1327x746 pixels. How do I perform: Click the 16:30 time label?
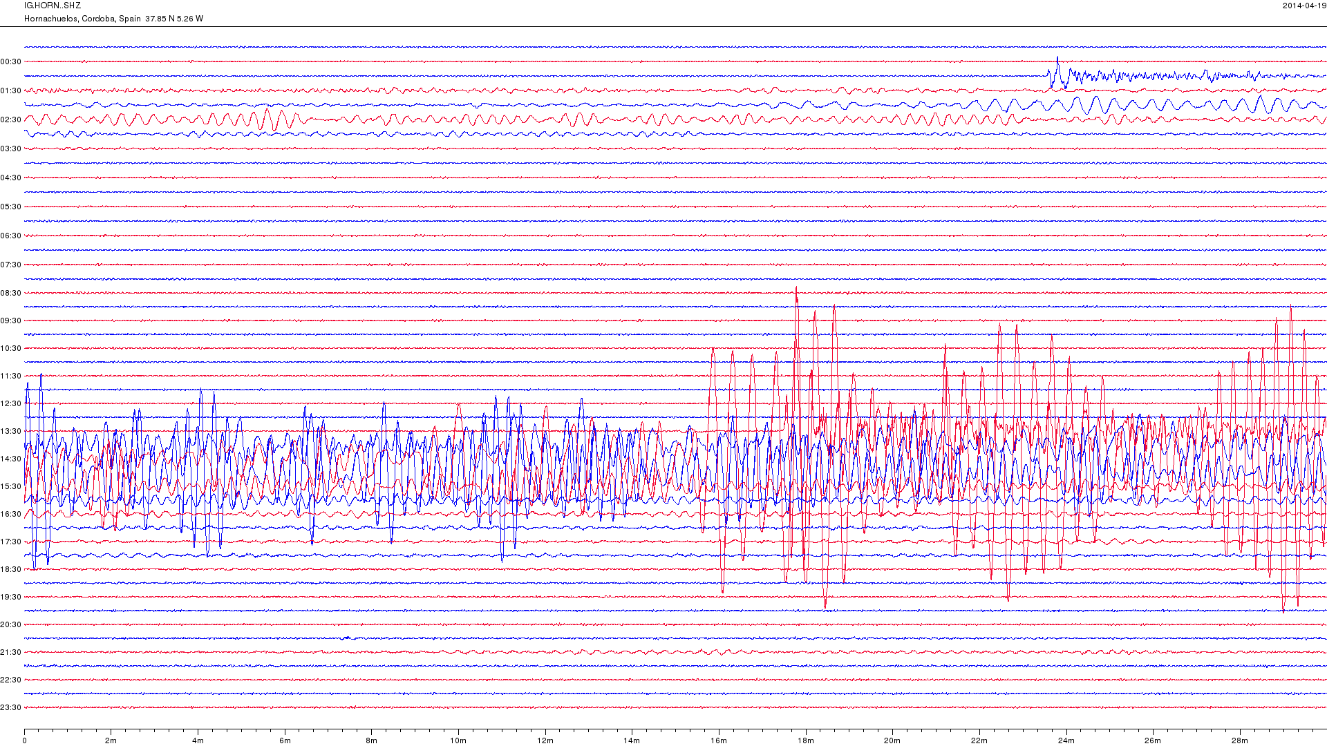pyautogui.click(x=11, y=514)
